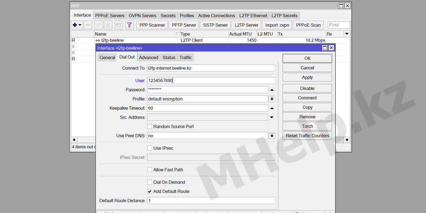Image resolution: width=426 pixels, height=213 pixels.
Task: Click the enable checkmark toolbar icon
Action: [x=99, y=25]
